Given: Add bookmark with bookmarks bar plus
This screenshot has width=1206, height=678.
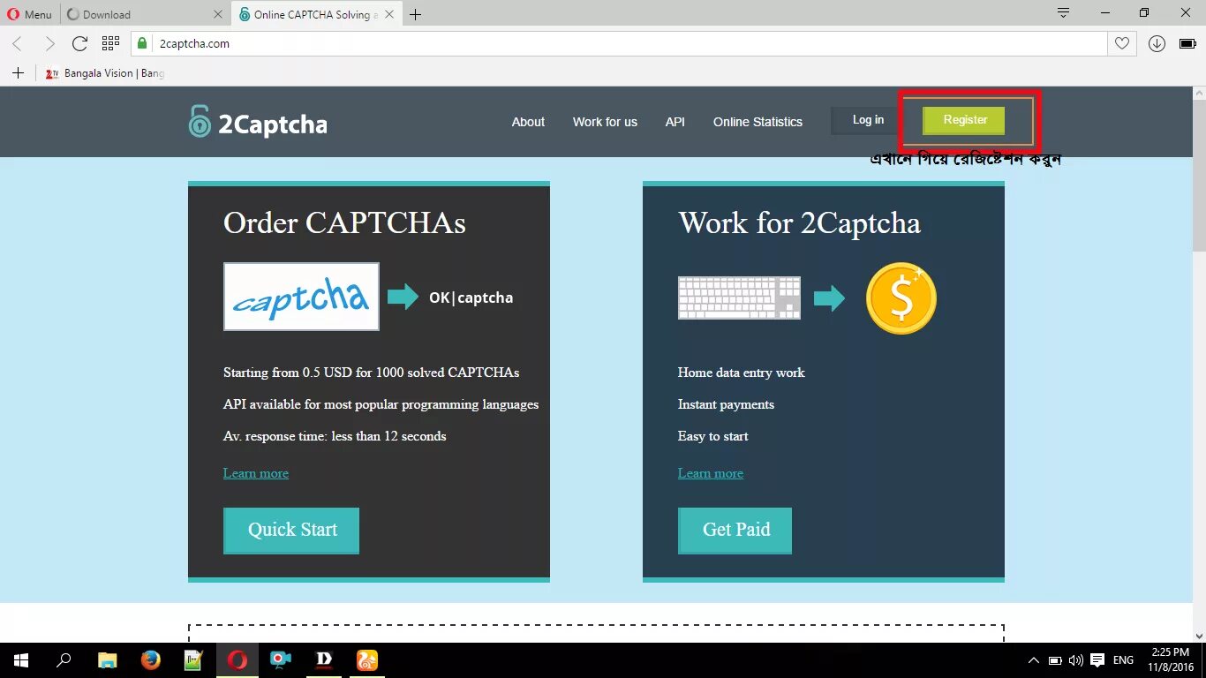Looking at the screenshot, I should click(18, 73).
